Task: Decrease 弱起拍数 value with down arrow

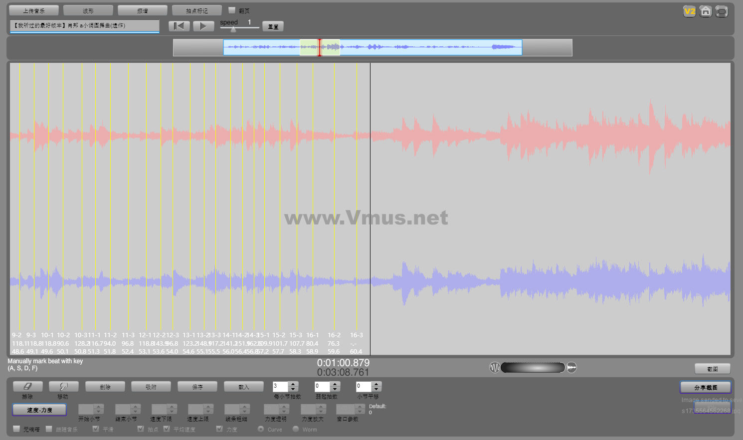Action: point(335,389)
